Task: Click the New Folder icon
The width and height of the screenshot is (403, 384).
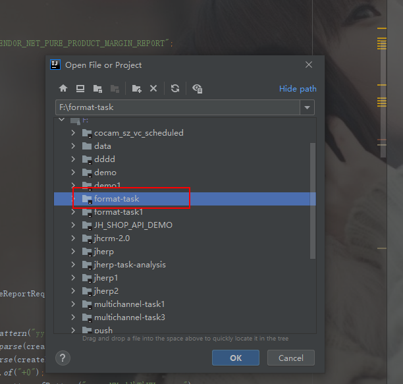Action: tap(136, 88)
